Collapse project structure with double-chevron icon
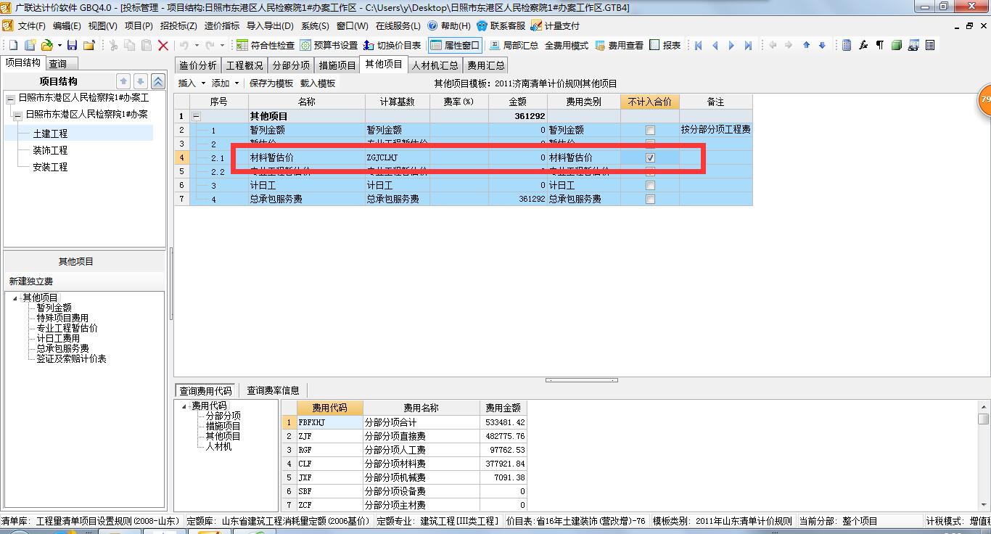The height and width of the screenshot is (534, 991). pos(157,81)
